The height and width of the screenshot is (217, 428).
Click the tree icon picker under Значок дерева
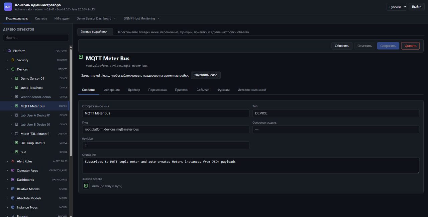click(86, 186)
